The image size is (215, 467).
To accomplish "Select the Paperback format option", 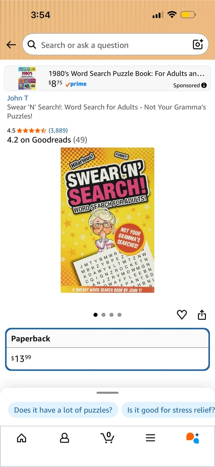I will tap(107, 349).
